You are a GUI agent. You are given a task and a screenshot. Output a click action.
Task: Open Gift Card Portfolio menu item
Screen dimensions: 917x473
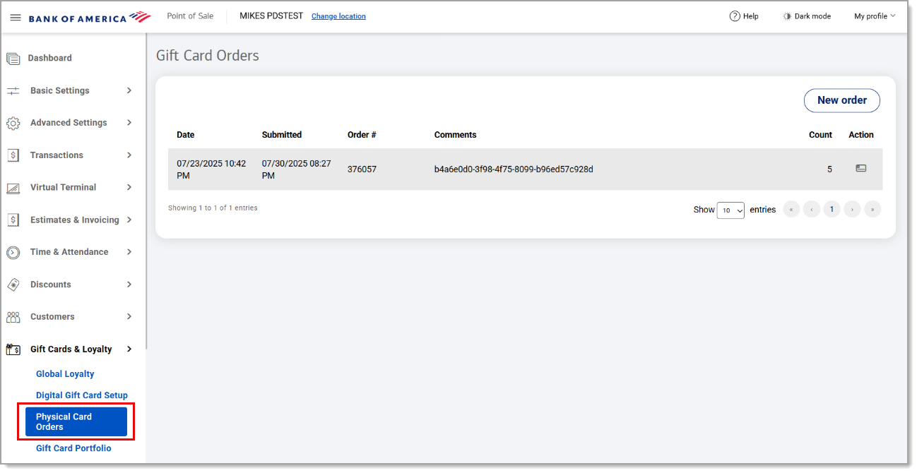tap(73, 448)
